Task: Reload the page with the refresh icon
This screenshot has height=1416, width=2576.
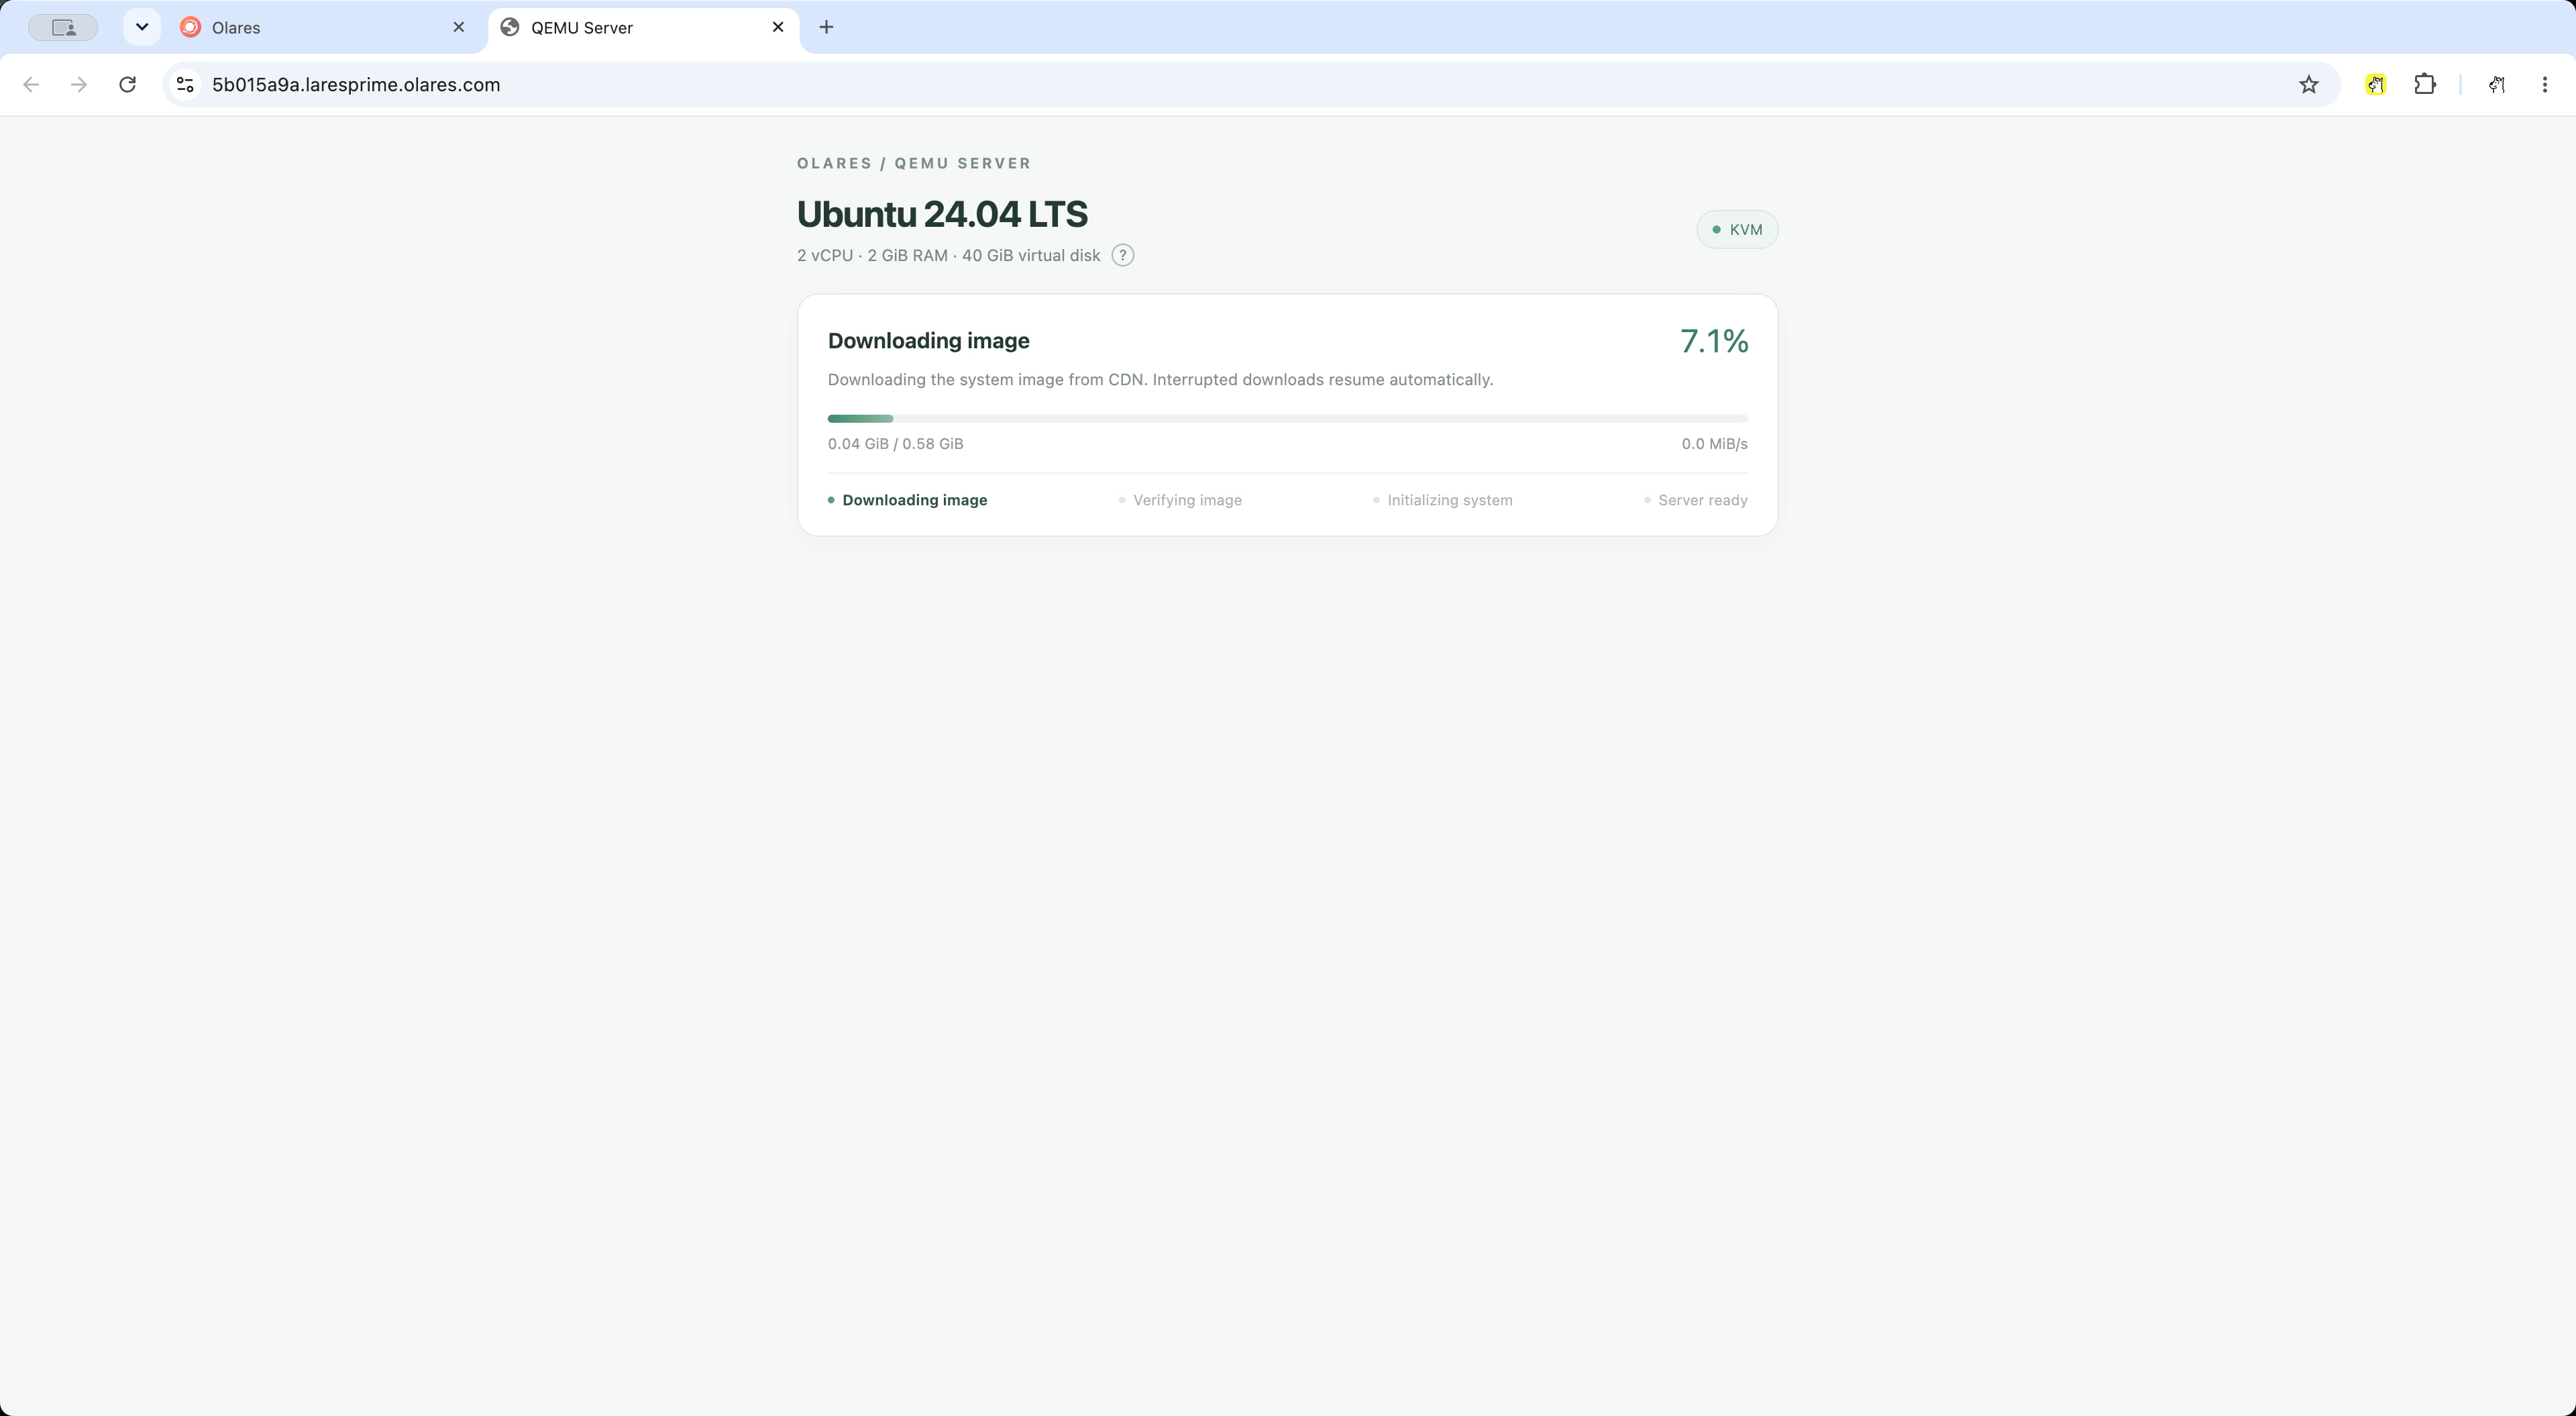Action: (x=127, y=85)
